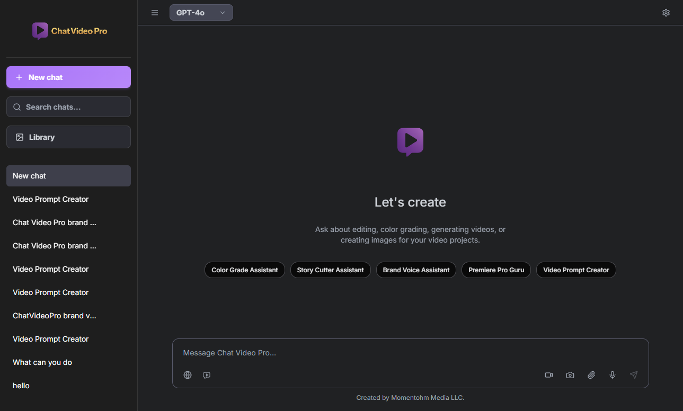The width and height of the screenshot is (683, 411).
Task: Choose the Premiere Pro Guru chip
Action: pyautogui.click(x=496, y=270)
